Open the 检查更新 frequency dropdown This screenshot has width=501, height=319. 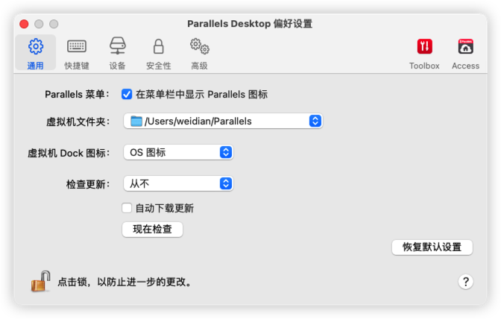pyautogui.click(x=178, y=183)
